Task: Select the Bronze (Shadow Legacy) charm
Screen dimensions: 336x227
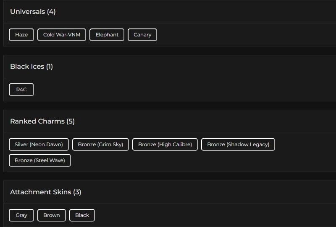Action: [238, 144]
